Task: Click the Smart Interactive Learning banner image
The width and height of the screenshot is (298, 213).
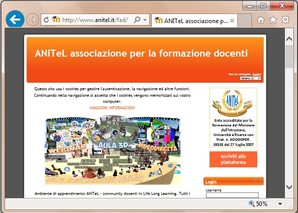Action: click(x=113, y=150)
